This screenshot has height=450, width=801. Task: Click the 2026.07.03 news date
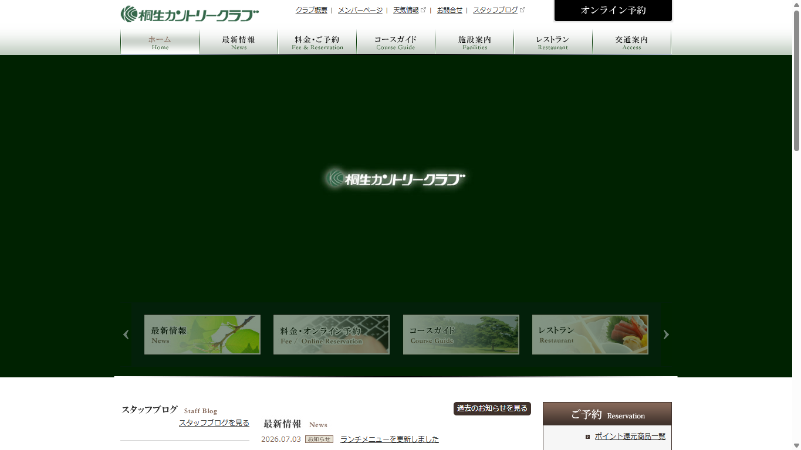click(x=281, y=439)
